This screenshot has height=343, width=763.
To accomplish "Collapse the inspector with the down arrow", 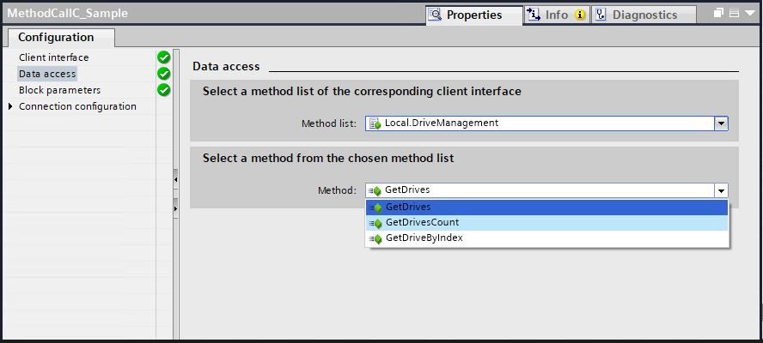I will (x=748, y=14).
